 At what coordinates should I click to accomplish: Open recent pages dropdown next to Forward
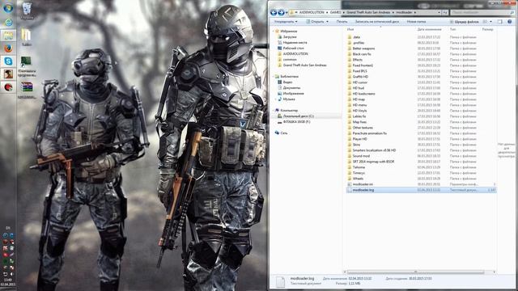point(287,13)
